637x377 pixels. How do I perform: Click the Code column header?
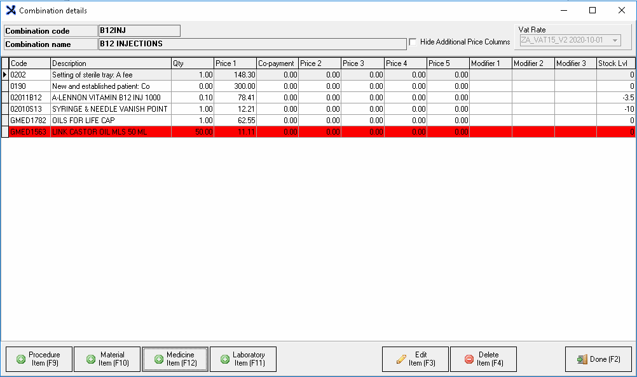[30, 63]
